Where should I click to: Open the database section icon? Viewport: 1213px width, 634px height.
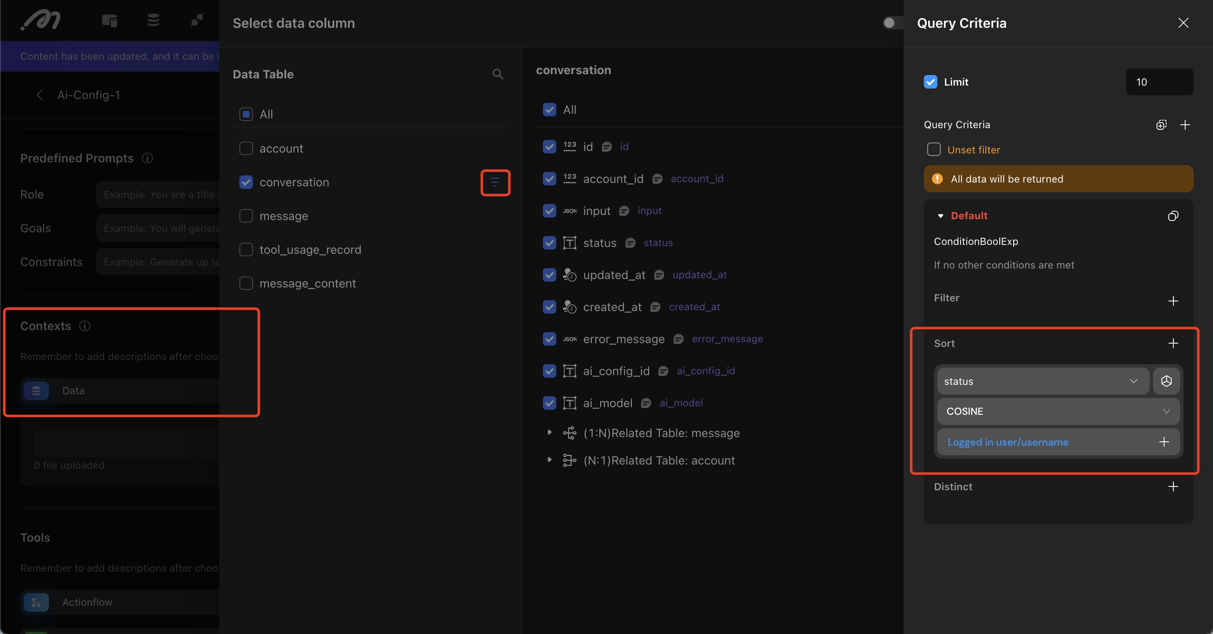click(153, 20)
